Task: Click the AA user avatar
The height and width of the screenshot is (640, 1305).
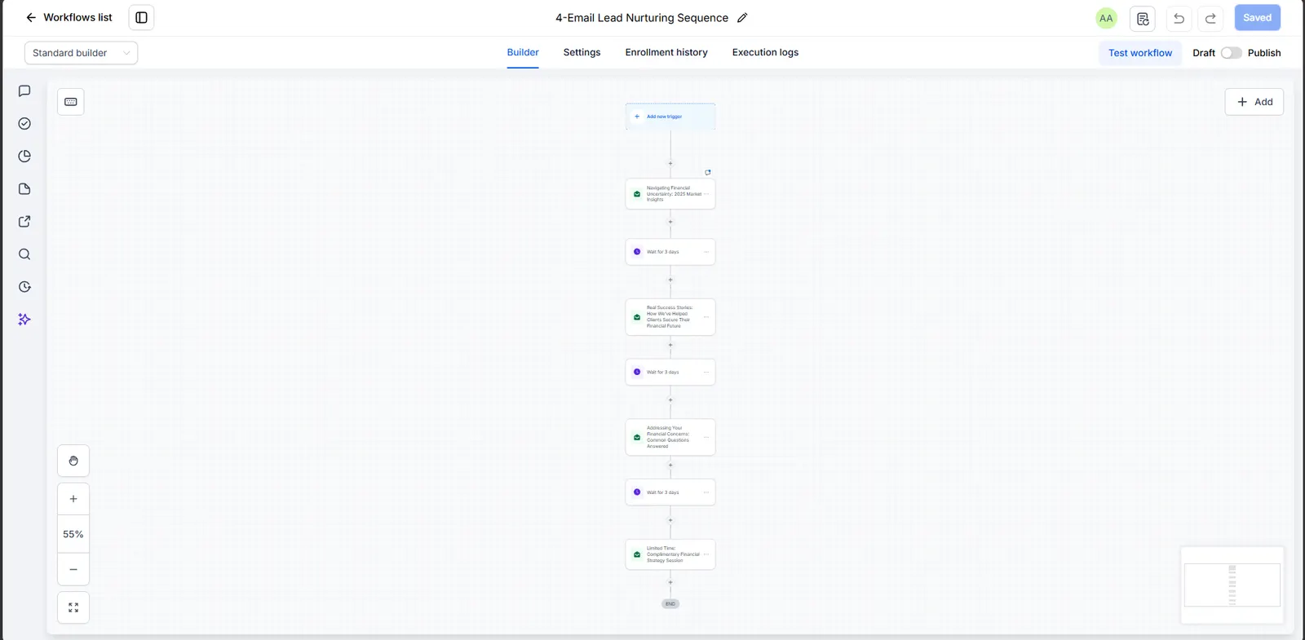Action: tap(1106, 18)
